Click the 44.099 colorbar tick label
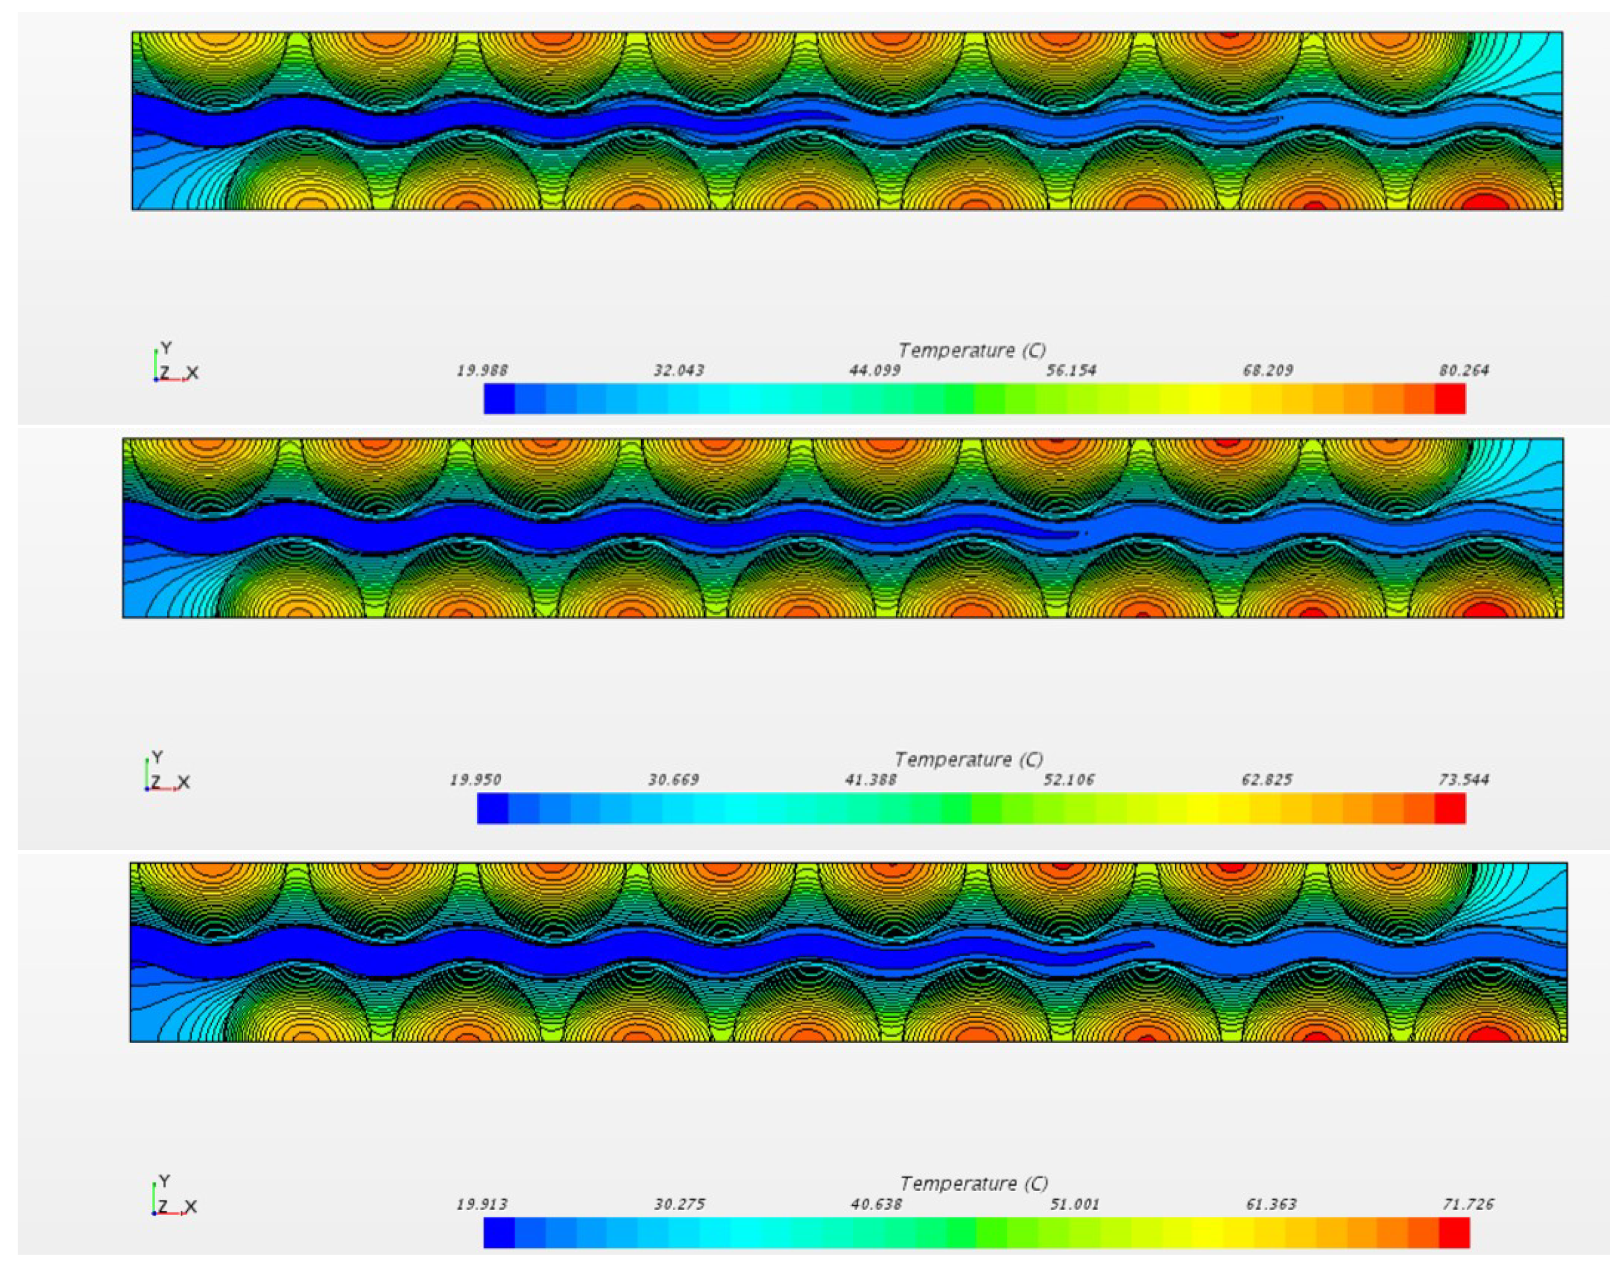The image size is (1624, 1273). 875,371
